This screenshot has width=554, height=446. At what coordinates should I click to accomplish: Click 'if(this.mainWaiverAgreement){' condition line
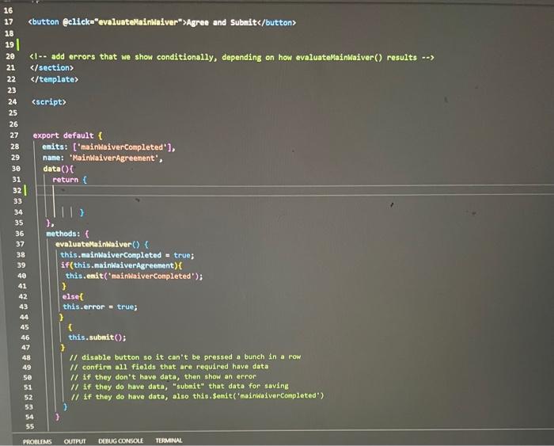[122, 265]
